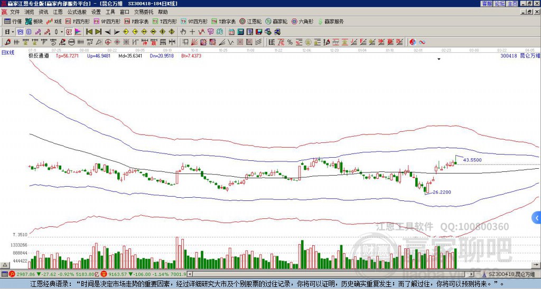
Task: Click the 客服 button in title bar
Action: pyautogui.click(x=487, y=4)
